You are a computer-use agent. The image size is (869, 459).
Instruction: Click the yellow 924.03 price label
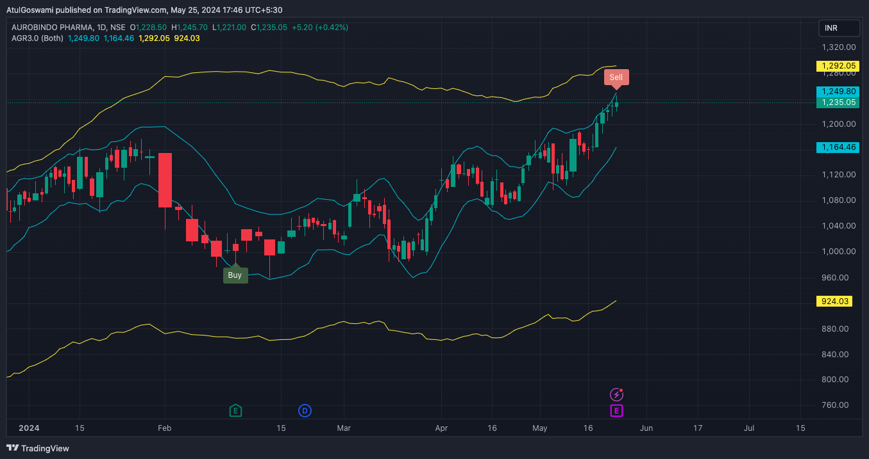834,301
